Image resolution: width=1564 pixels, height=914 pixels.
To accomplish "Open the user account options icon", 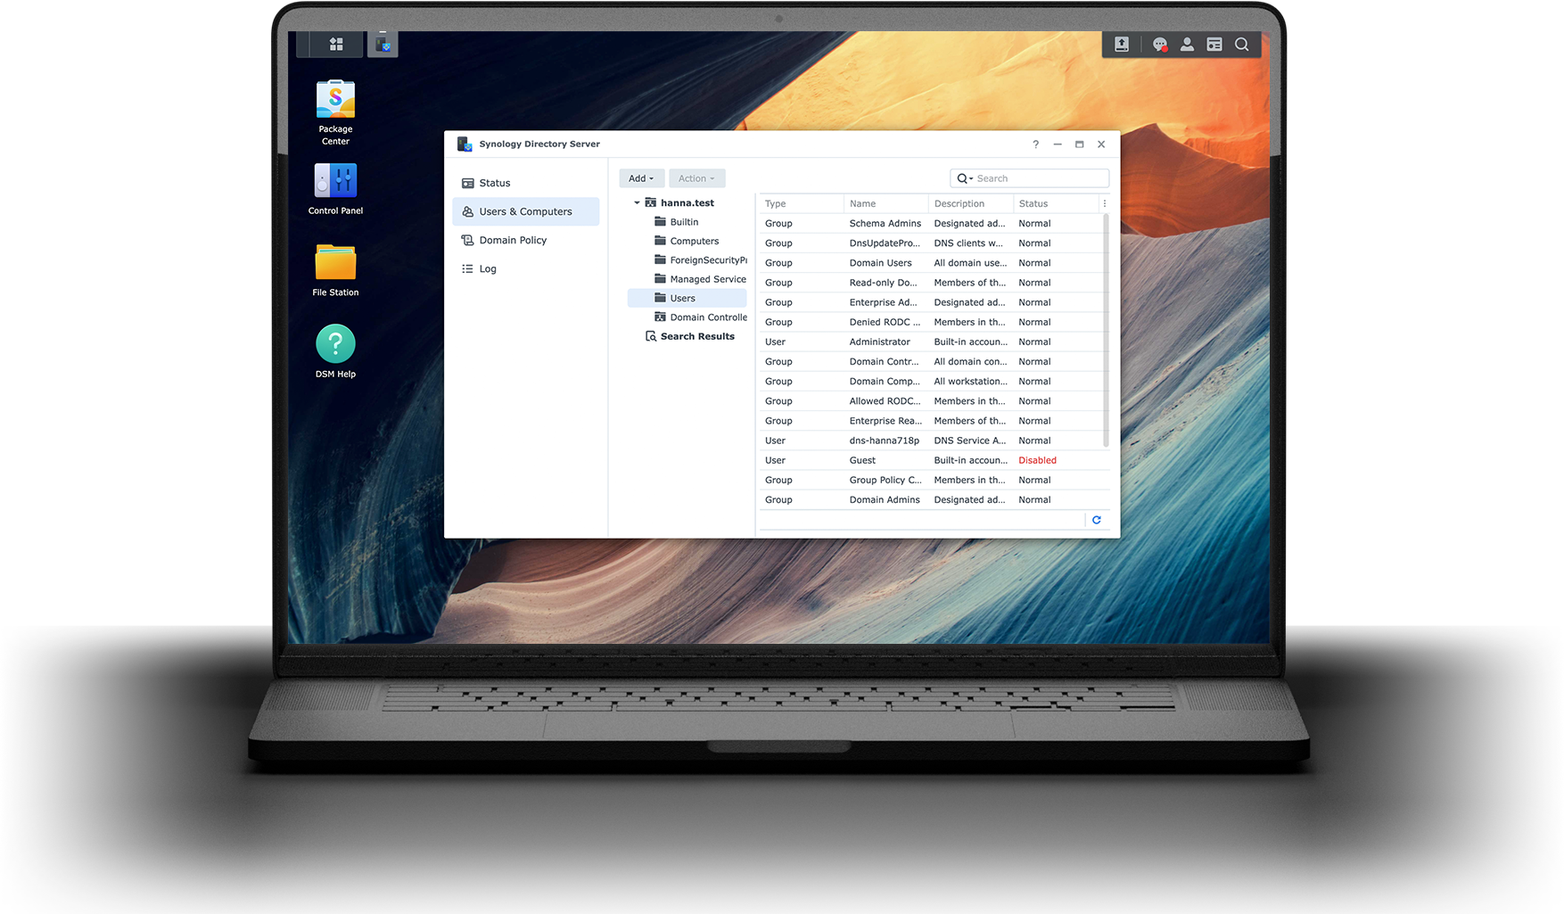I will 1187,44.
